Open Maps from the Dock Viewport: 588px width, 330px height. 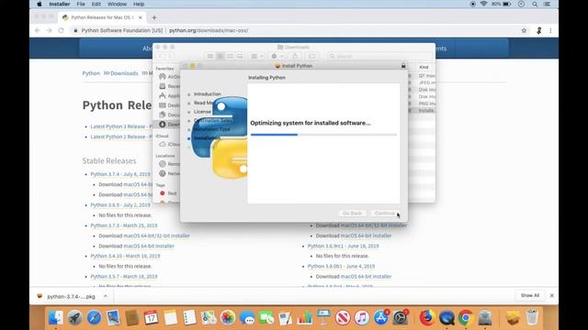point(209,318)
